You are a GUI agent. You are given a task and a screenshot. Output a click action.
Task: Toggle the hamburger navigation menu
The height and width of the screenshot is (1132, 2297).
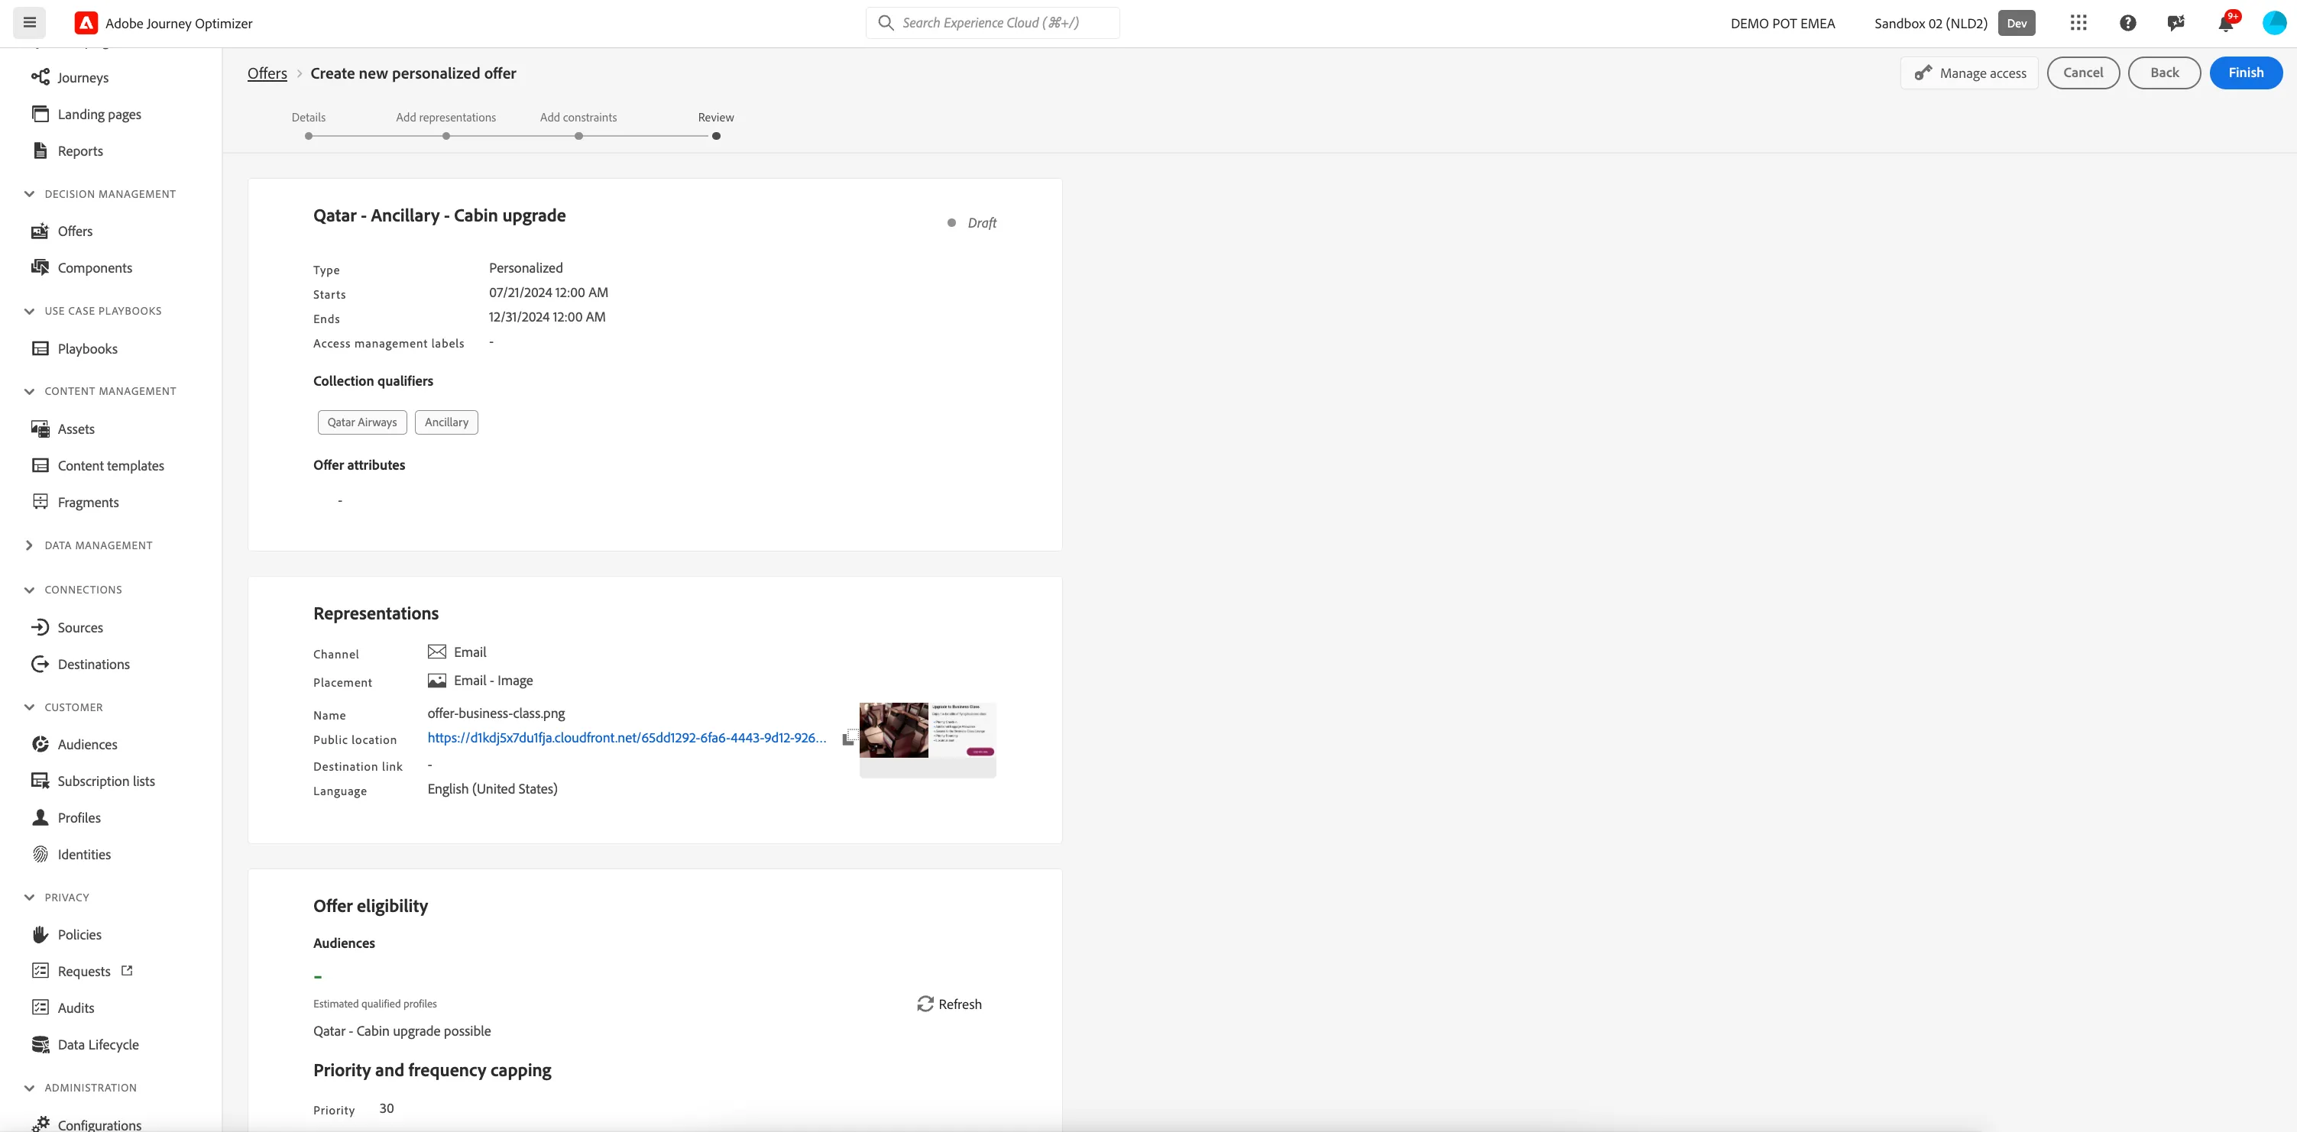tap(30, 22)
